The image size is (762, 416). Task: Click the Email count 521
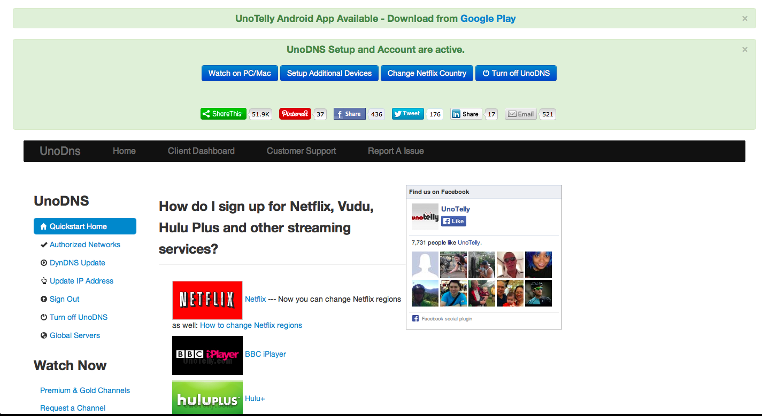click(x=548, y=114)
